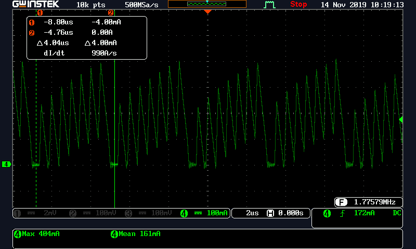Click the green trigger level arrow
Viewport: 416px width, 249px height.
pos(401,120)
